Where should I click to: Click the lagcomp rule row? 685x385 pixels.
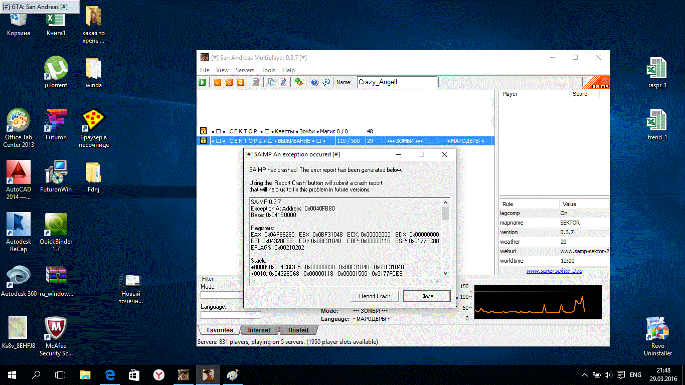pyautogui.click(x=554, y=213)
